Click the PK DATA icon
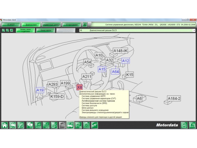Image resolution: width=197 pixels, height=148 pixels. point(46,125)
